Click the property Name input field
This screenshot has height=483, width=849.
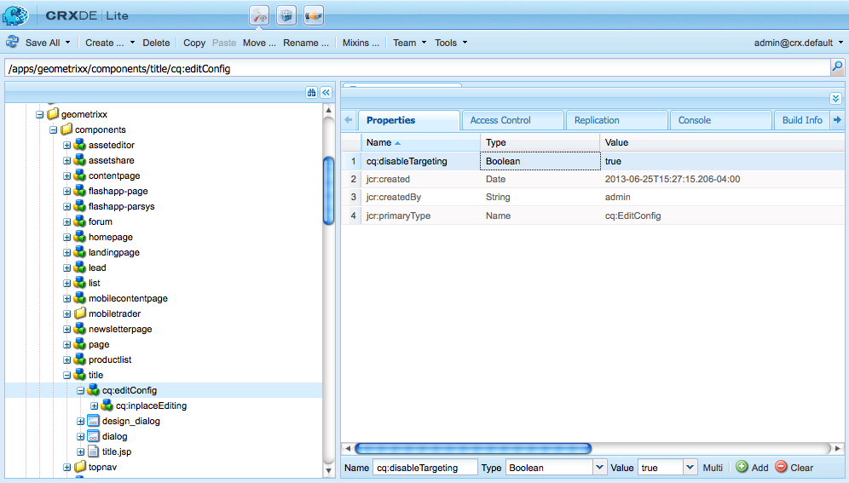click(x=425, y=468)
